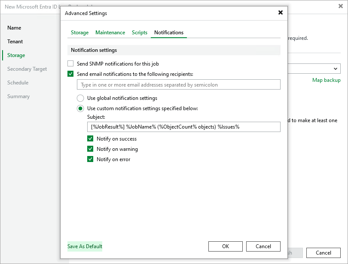Go to the Name wizard step
The width and height of the screenshot is (348, 264).
click(14, 27)
